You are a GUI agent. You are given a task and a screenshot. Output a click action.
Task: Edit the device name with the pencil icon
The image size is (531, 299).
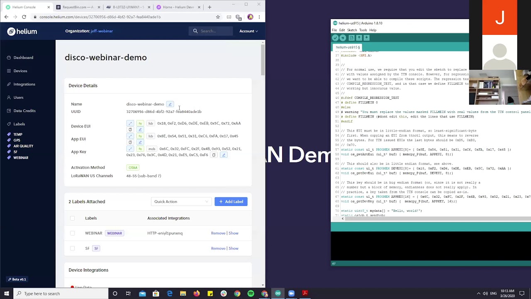170,104
